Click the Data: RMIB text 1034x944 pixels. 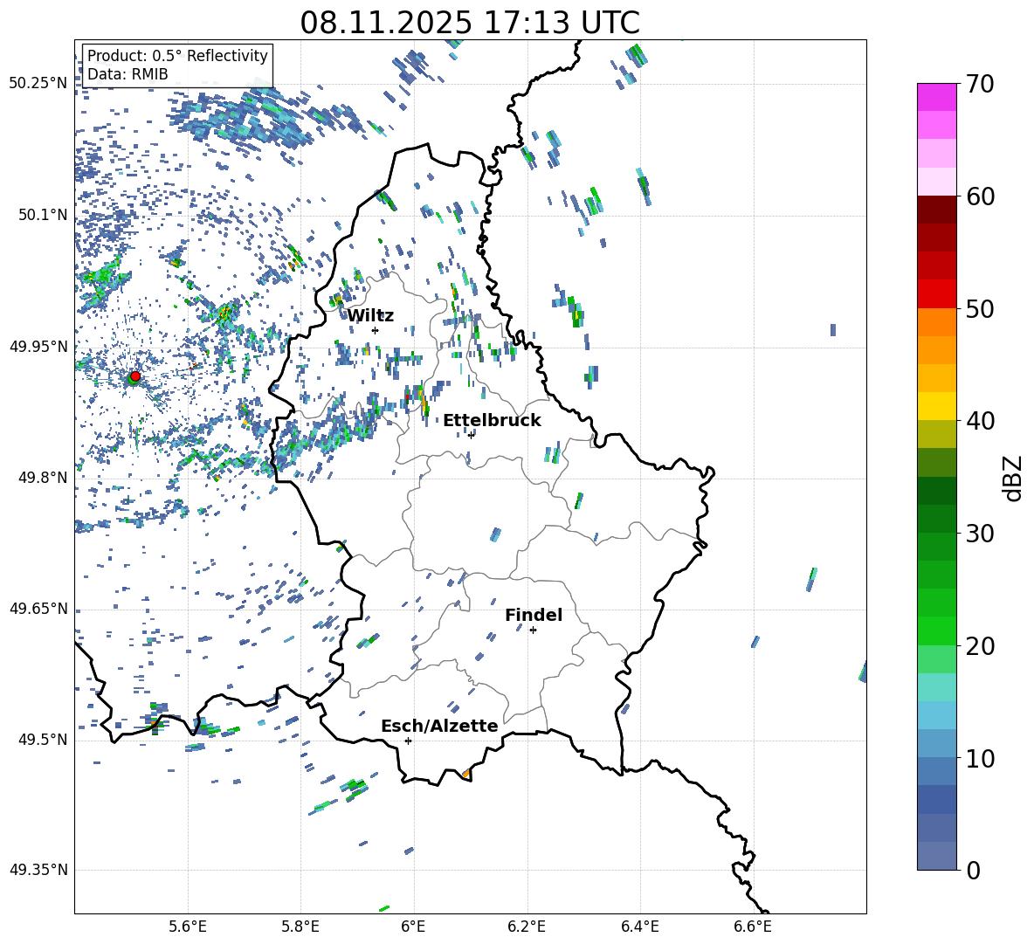point(128,74)
